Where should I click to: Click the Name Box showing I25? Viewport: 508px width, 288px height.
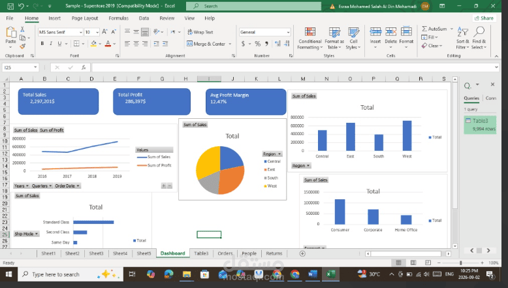tap(20, 67)
